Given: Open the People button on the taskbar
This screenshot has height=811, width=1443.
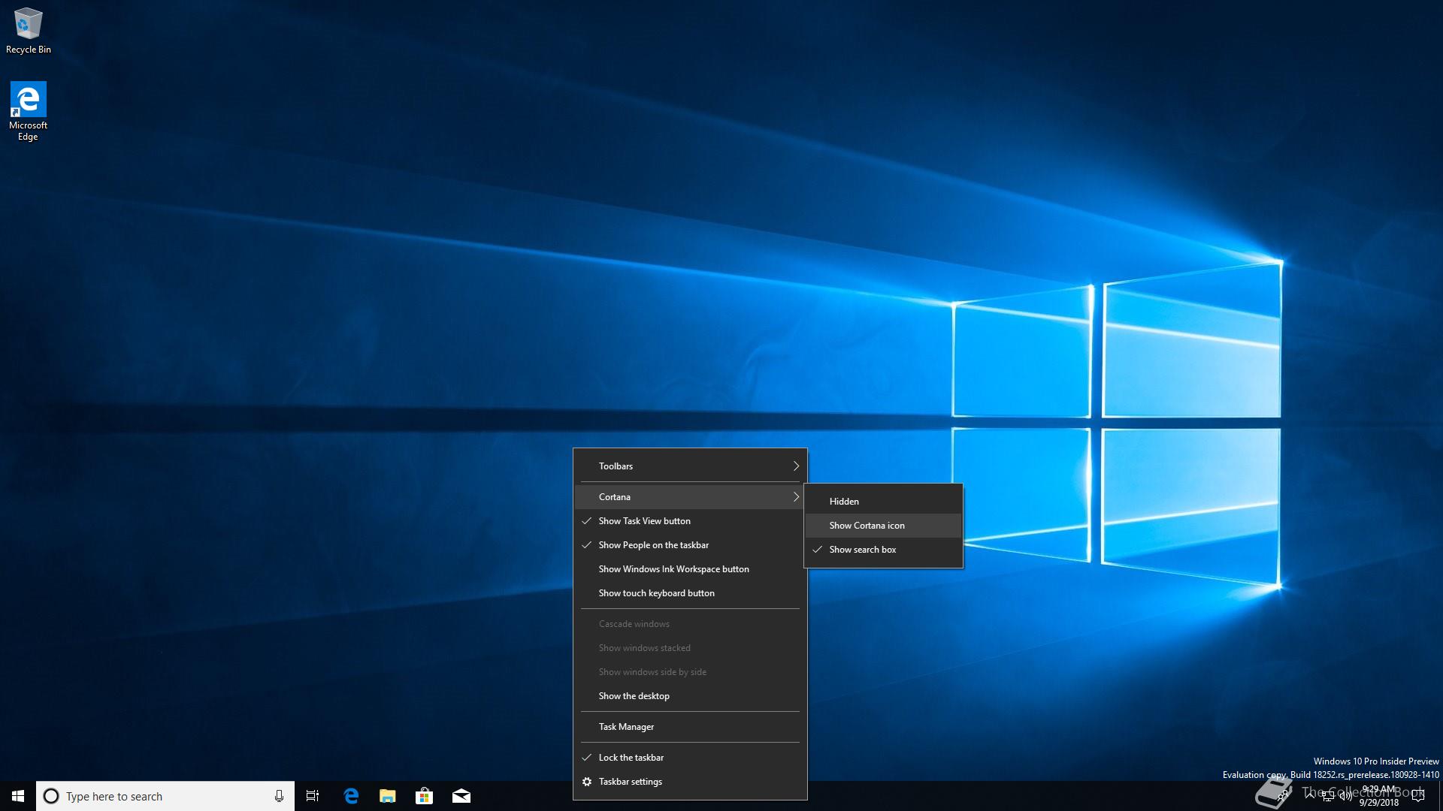Looking at the screenshot, I should coord(1284,795).
